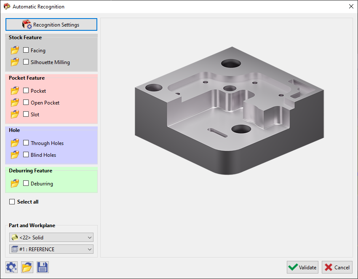Click the save settings floppy disk icon
This screenshot has height=279, width=358.
(42, 267)
